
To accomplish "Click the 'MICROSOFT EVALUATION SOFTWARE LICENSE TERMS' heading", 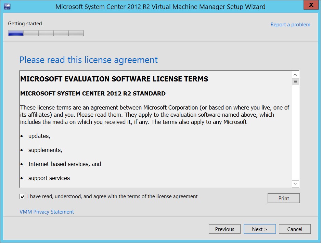I will (x=114, y=79).
